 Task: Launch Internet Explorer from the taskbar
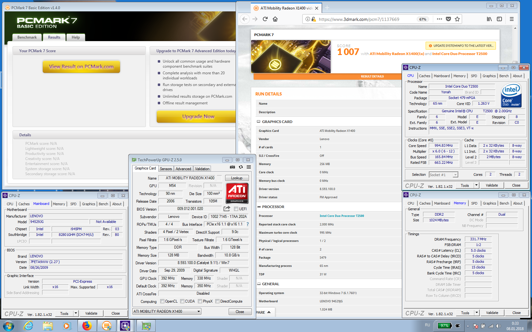pyautogui.click(x=28, y=326)
